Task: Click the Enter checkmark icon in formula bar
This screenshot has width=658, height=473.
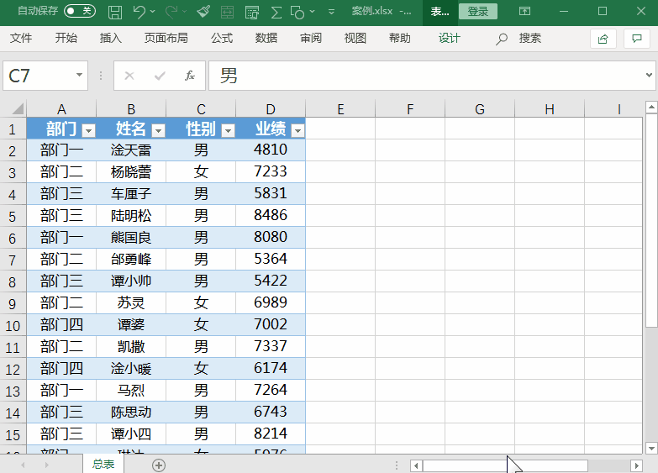Action: 160,76
